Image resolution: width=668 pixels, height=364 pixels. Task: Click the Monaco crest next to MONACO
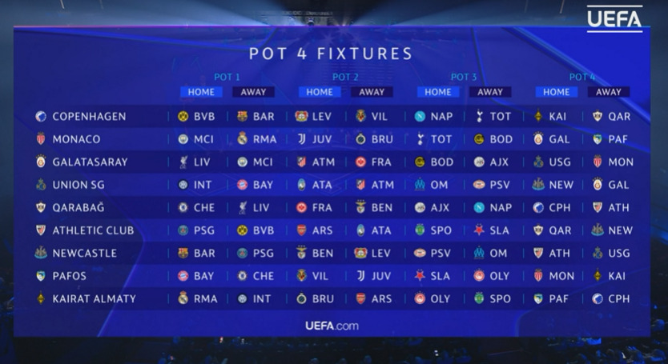(41, 139)
